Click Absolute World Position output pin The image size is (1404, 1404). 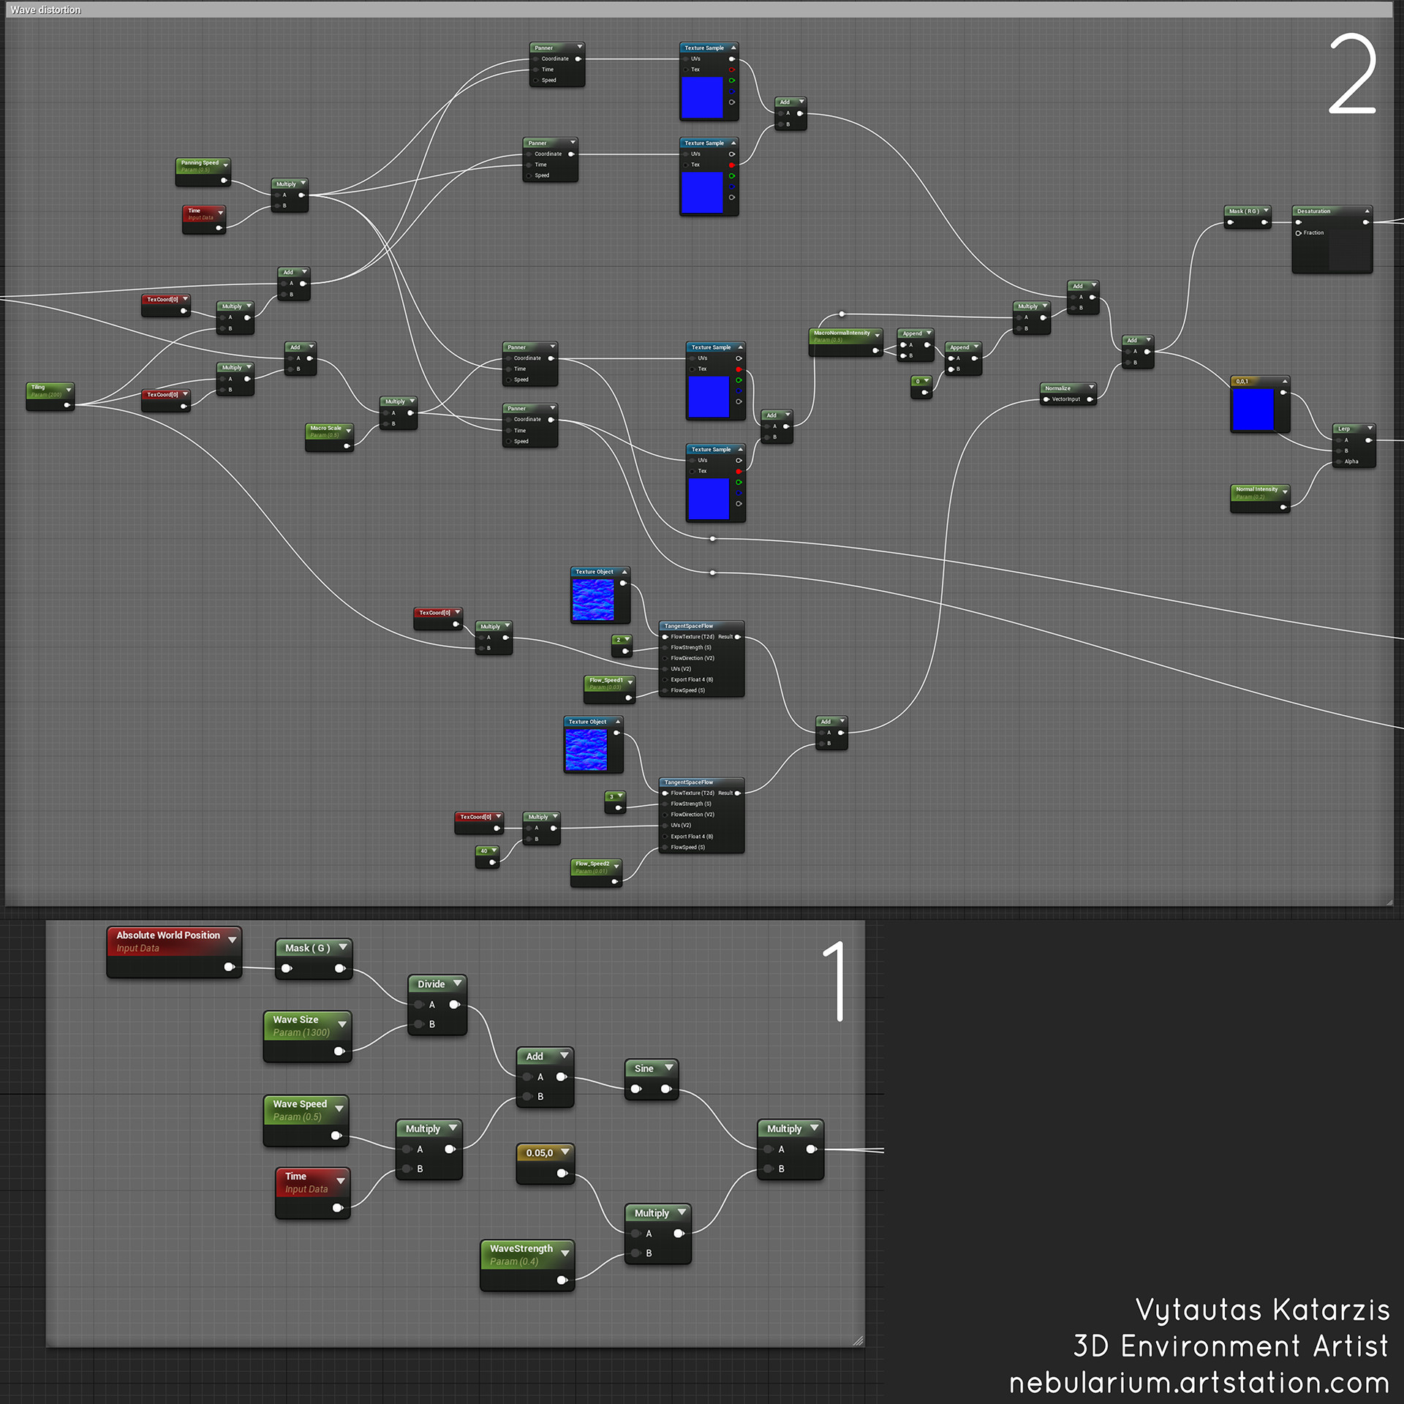coord(229,967)
